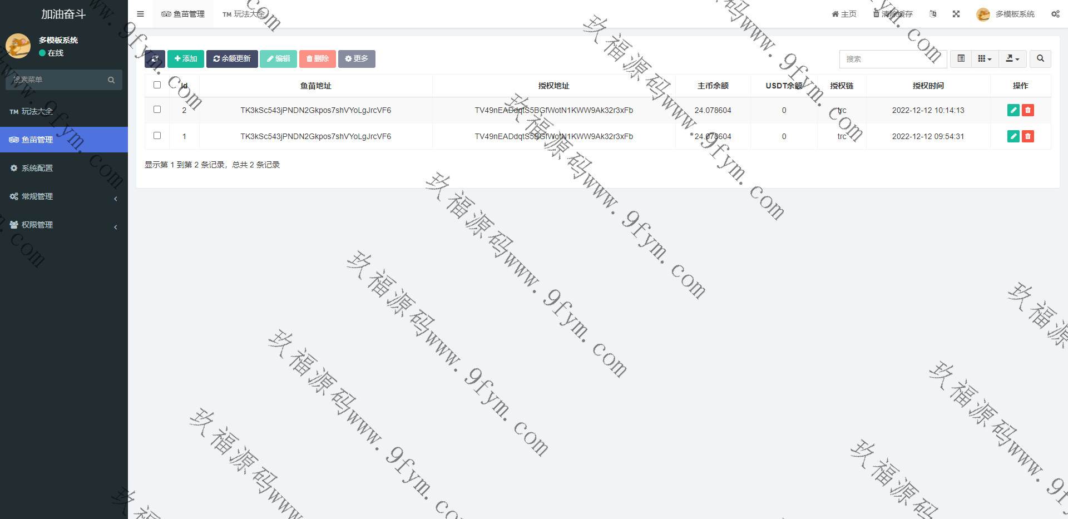Screen dimensions: 1068x519
Task: Click the 余额更新 button
Action: [232, 59]
